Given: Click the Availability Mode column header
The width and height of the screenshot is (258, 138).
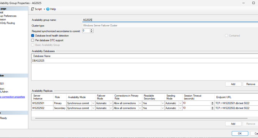Looking at the screenshot, I should [x=81, y=97].
